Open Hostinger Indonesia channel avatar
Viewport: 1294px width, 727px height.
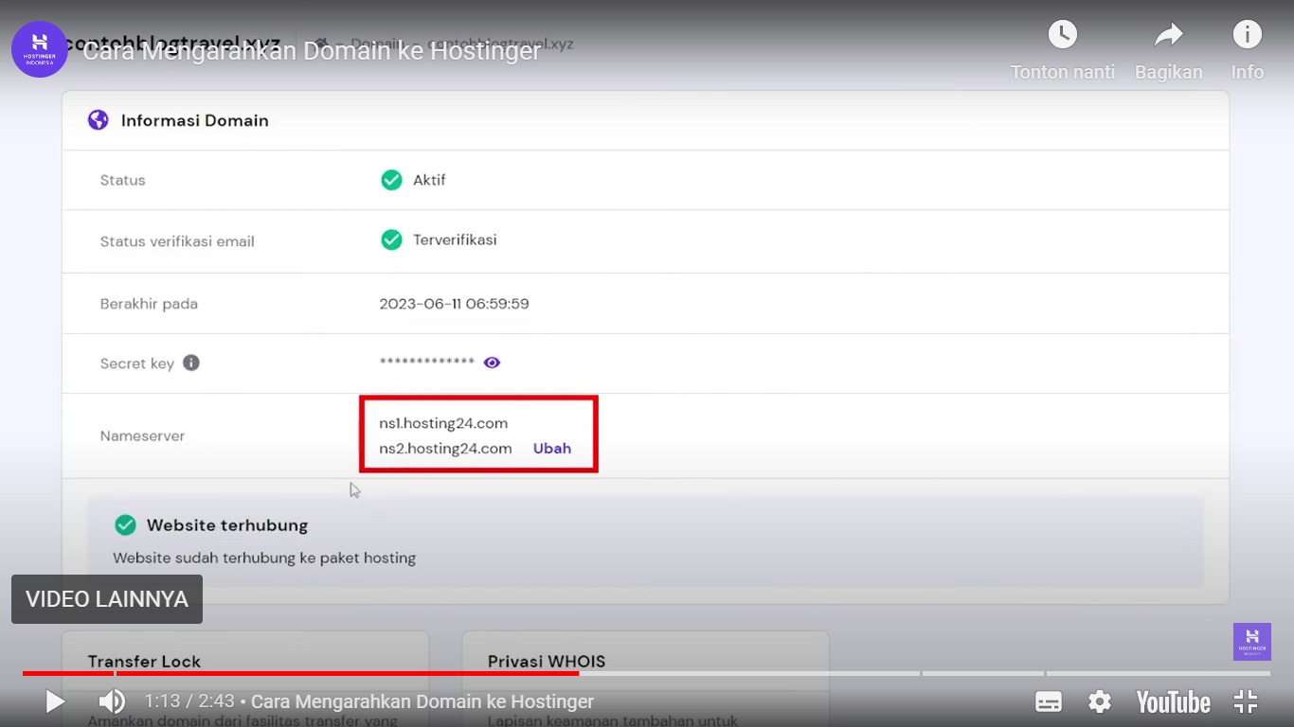tap(40, 49)
